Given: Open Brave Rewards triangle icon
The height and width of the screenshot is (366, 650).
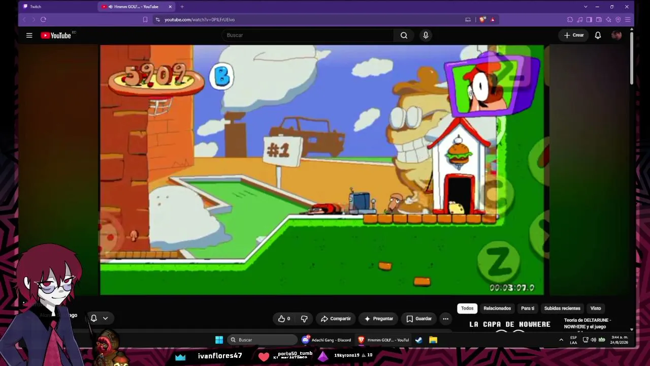Looking at the screenshot, I should click(x=493, y=19).
